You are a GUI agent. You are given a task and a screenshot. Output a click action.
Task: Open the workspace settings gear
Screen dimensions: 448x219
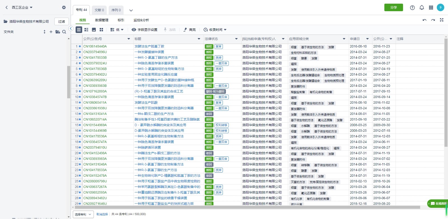(64, 8)
